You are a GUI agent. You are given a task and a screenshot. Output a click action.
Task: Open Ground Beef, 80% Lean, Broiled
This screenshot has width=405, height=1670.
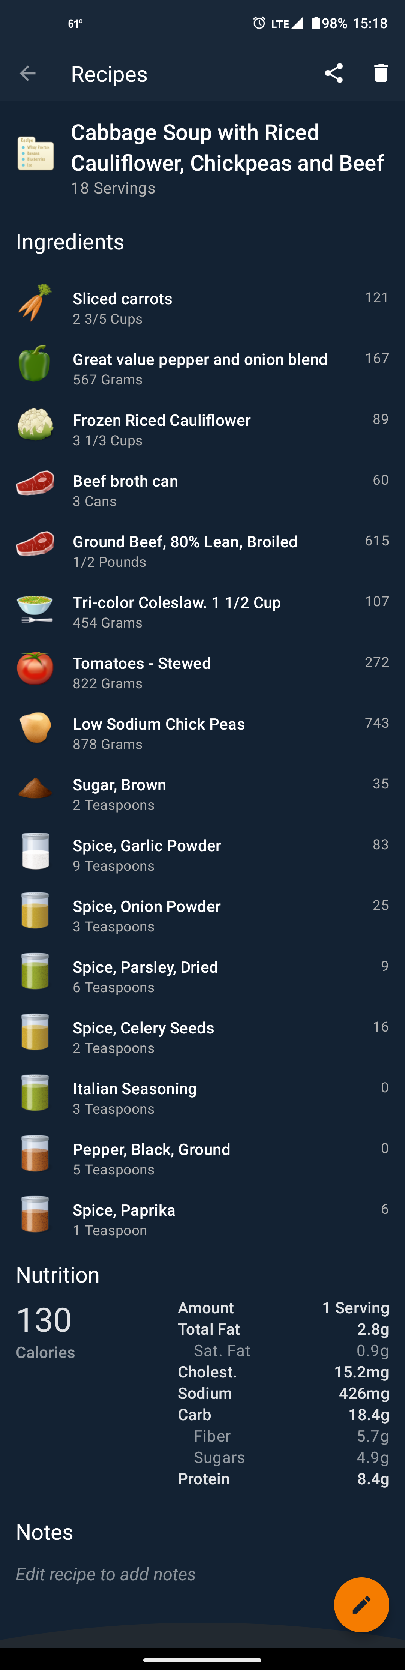tap(202, 551)
